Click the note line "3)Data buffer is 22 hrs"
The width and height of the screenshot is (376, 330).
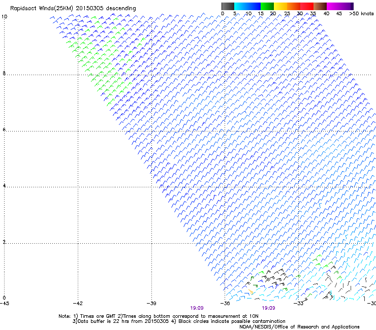point(179,321)
